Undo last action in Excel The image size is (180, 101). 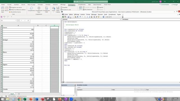(4, 17)
